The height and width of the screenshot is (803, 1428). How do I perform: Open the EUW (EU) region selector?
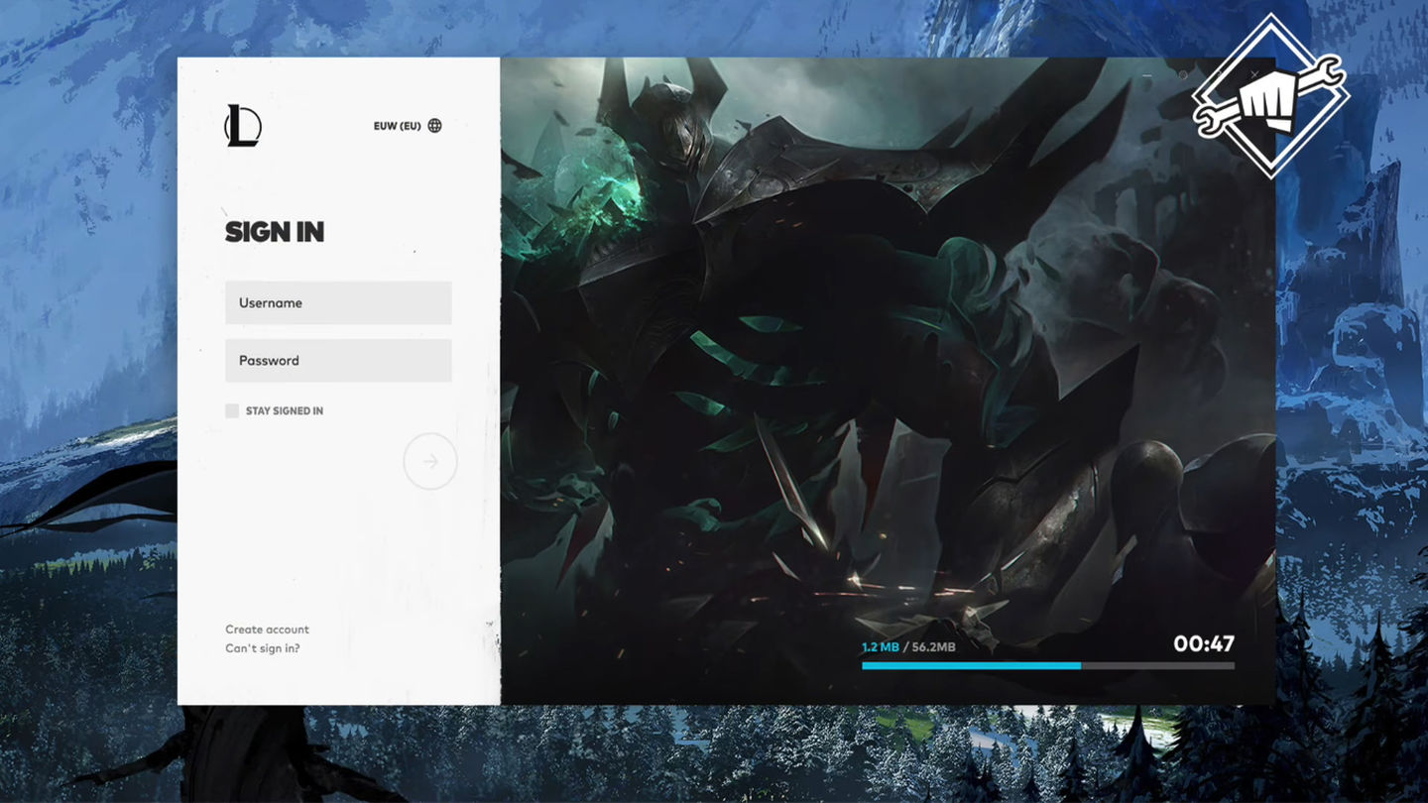408,126
